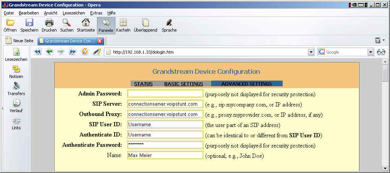This screenshot has height=173, width=390.
Task: Click the Authenticate Password field
Action: 165,145
